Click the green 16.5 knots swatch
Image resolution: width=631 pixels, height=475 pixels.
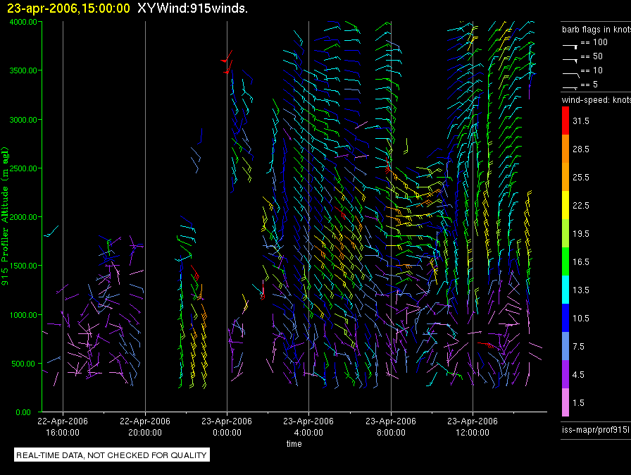click(566, 261)
